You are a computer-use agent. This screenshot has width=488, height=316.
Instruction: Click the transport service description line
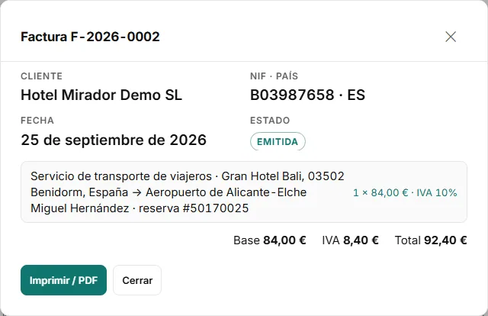click(188, 192)
